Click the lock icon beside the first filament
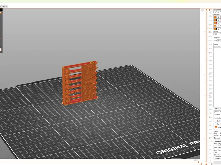This screenshot has width=221, height=165. 218,17
